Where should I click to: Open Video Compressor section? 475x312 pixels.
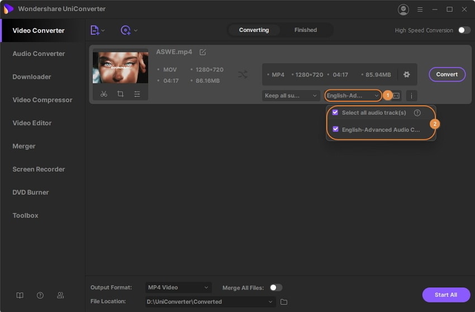coord(42,100)
